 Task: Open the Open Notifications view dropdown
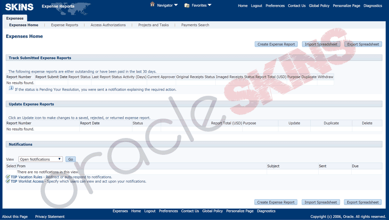[40, 159]
